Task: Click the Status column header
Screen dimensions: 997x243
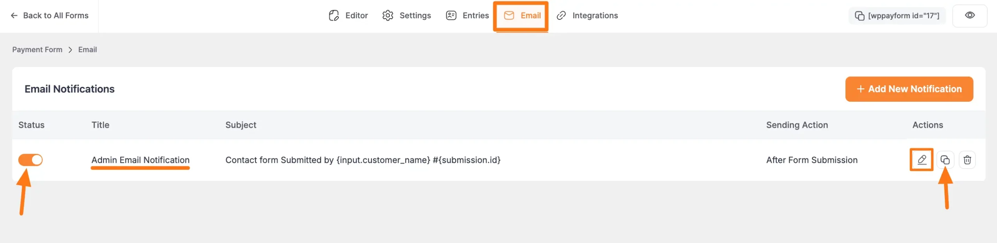Action: click(x=31, y=125)
